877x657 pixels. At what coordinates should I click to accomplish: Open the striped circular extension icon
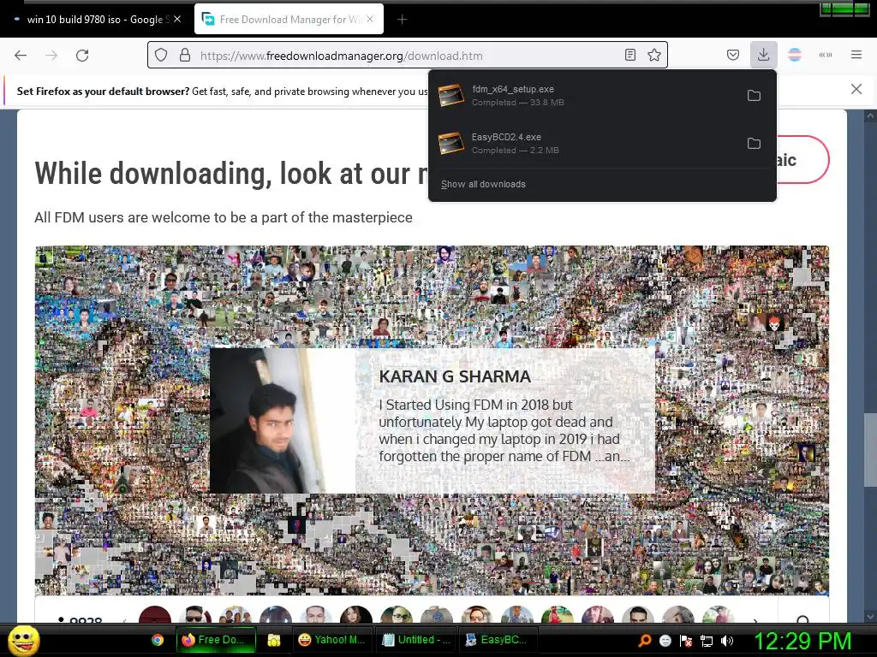point(794,55)
